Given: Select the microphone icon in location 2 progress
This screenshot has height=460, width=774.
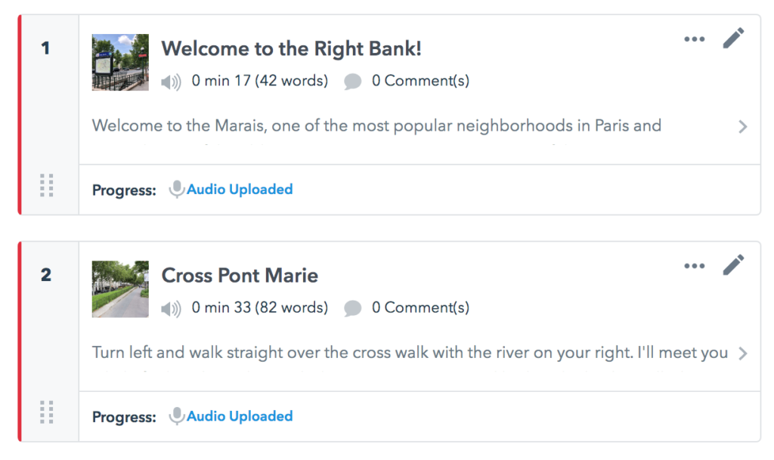Looking at the screenshot, I should 176,416.
